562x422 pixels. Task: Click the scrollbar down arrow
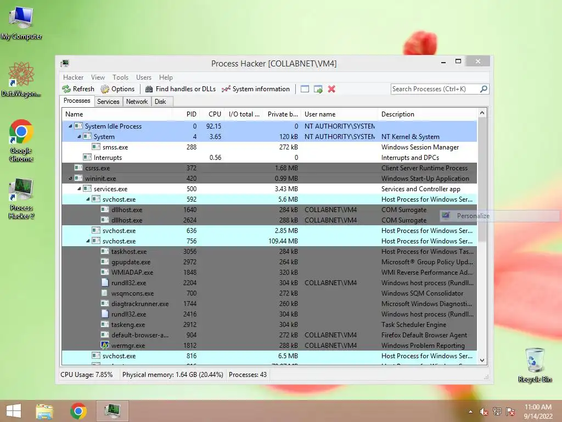click(x=482, y=360)
